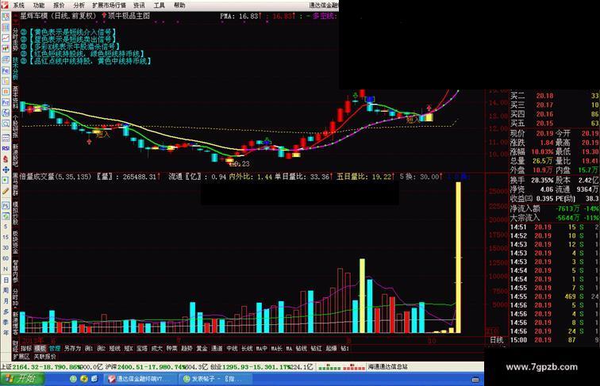Viewport: 600px width, 386px height.
Task: Open the 智慧内参 vertical tab
Action: coord(15,271)
